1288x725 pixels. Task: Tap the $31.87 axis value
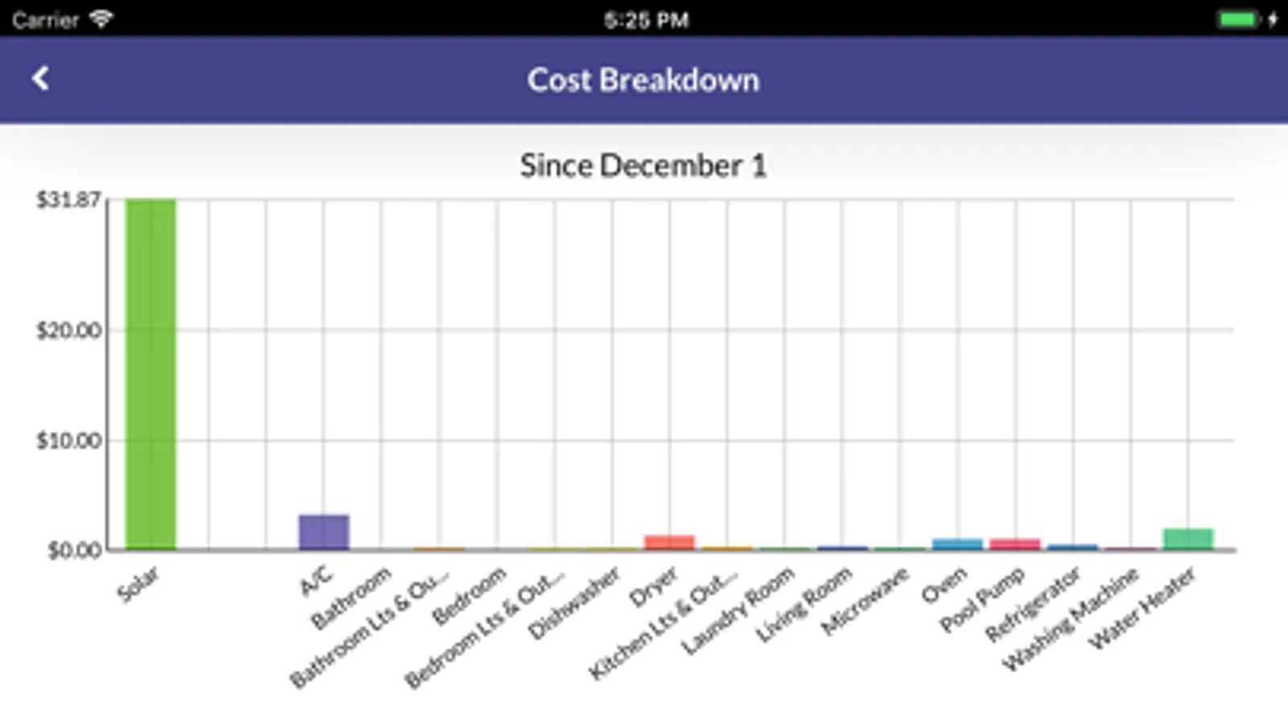(68, 200)
